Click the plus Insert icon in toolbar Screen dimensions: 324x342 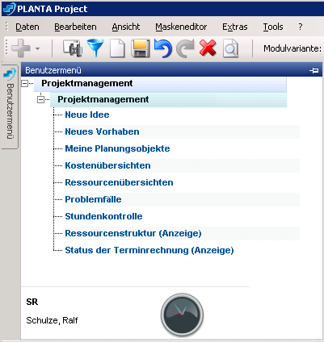click(21, 48)
